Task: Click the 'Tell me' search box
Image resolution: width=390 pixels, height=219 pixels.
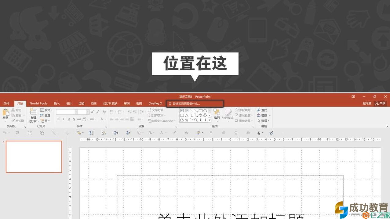Action: tap(195, 104)
